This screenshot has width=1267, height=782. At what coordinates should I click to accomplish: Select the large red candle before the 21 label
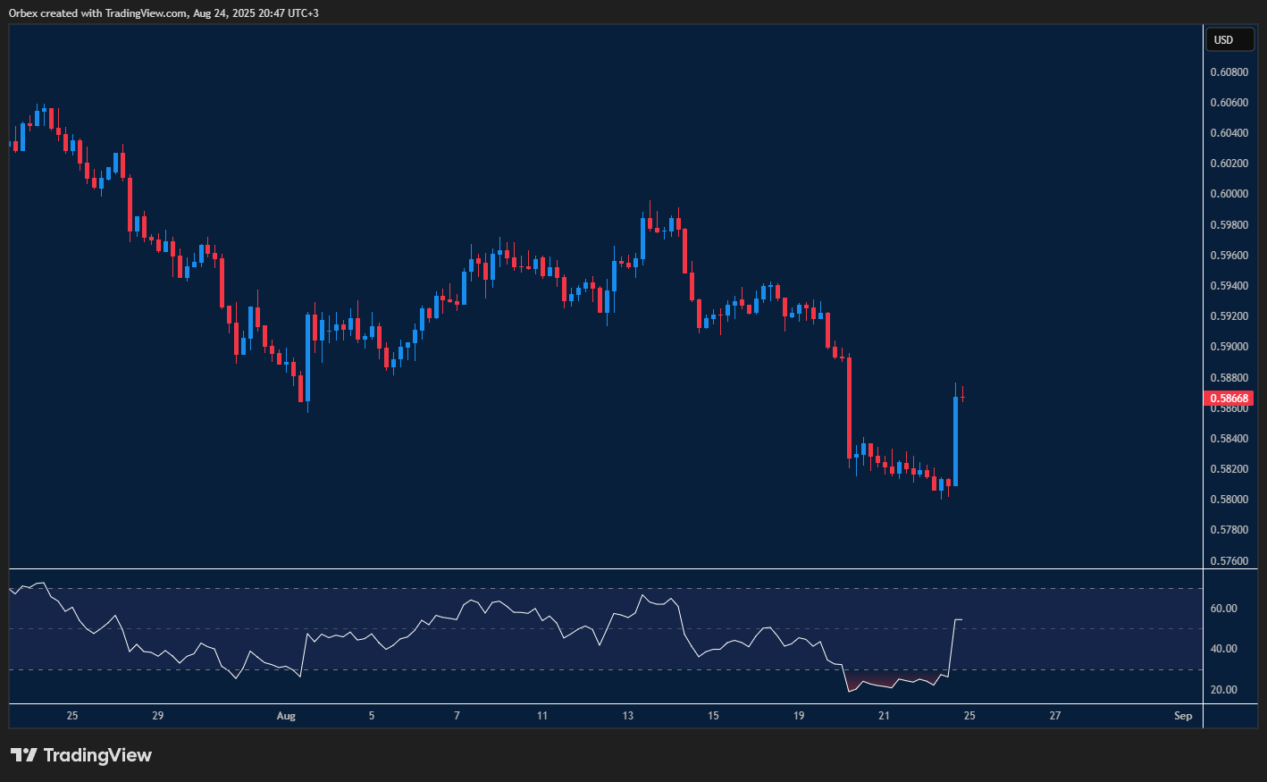(x=849, y=408)
